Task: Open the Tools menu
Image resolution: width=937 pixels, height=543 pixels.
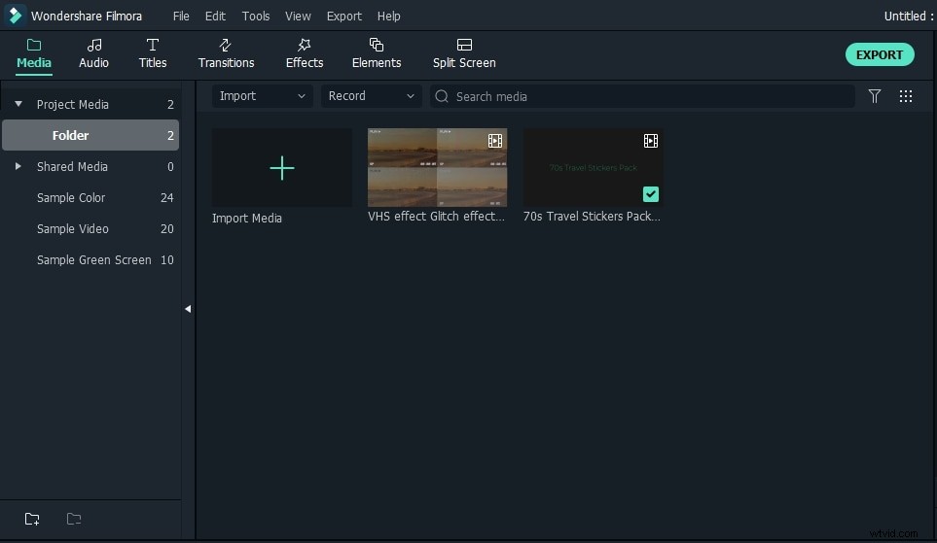Action: 256,17
